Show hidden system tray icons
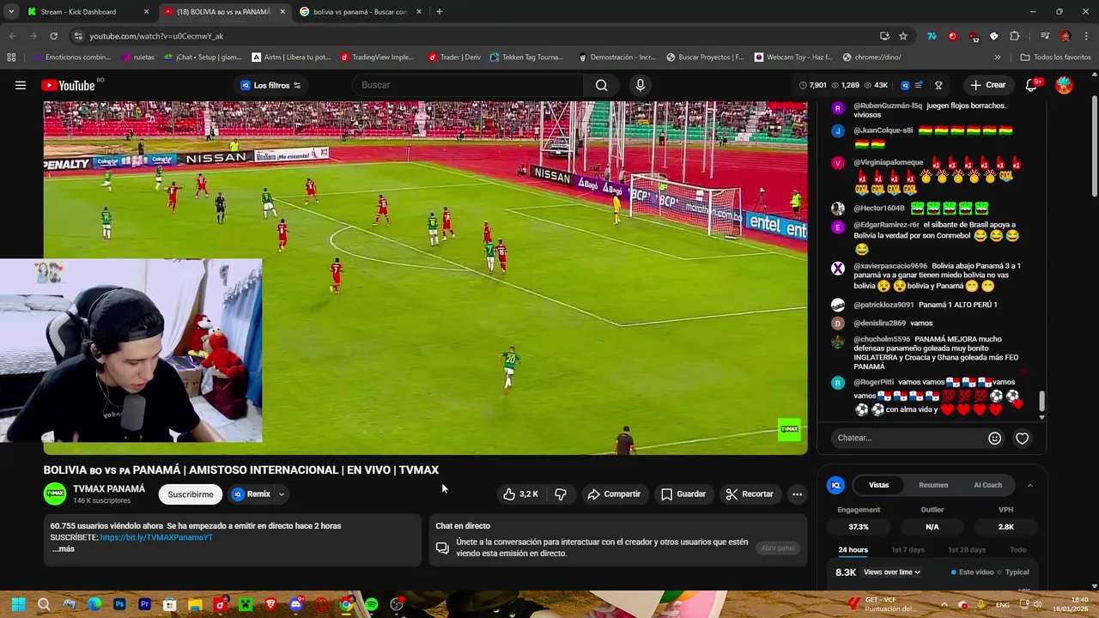 coord(944,604)
